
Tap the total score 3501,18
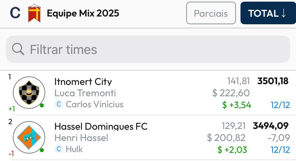273,81
